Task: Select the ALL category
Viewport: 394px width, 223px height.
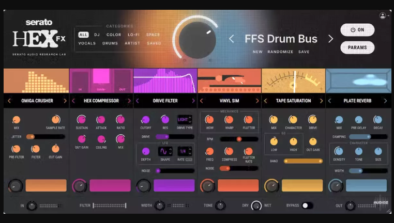Action: (x=83, y=35)
